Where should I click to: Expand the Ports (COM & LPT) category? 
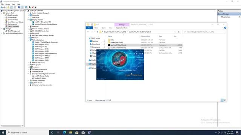pos(28,63)
